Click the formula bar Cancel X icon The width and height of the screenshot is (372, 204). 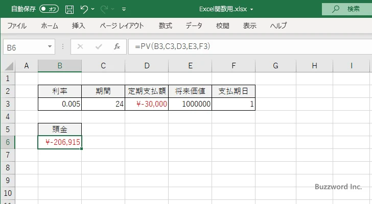(80, 46)
